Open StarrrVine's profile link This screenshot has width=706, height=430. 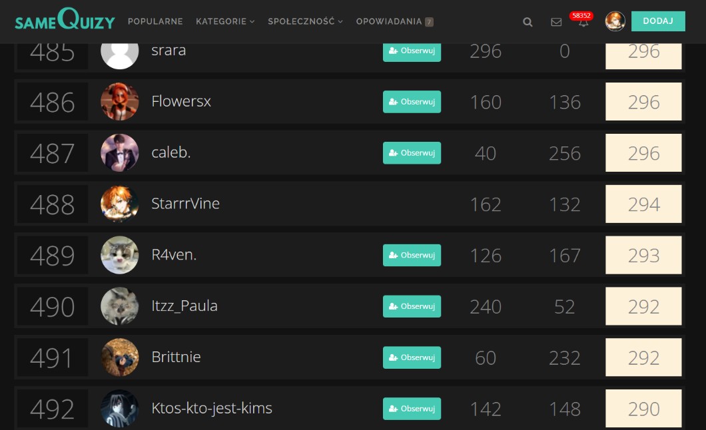(185, 204)
